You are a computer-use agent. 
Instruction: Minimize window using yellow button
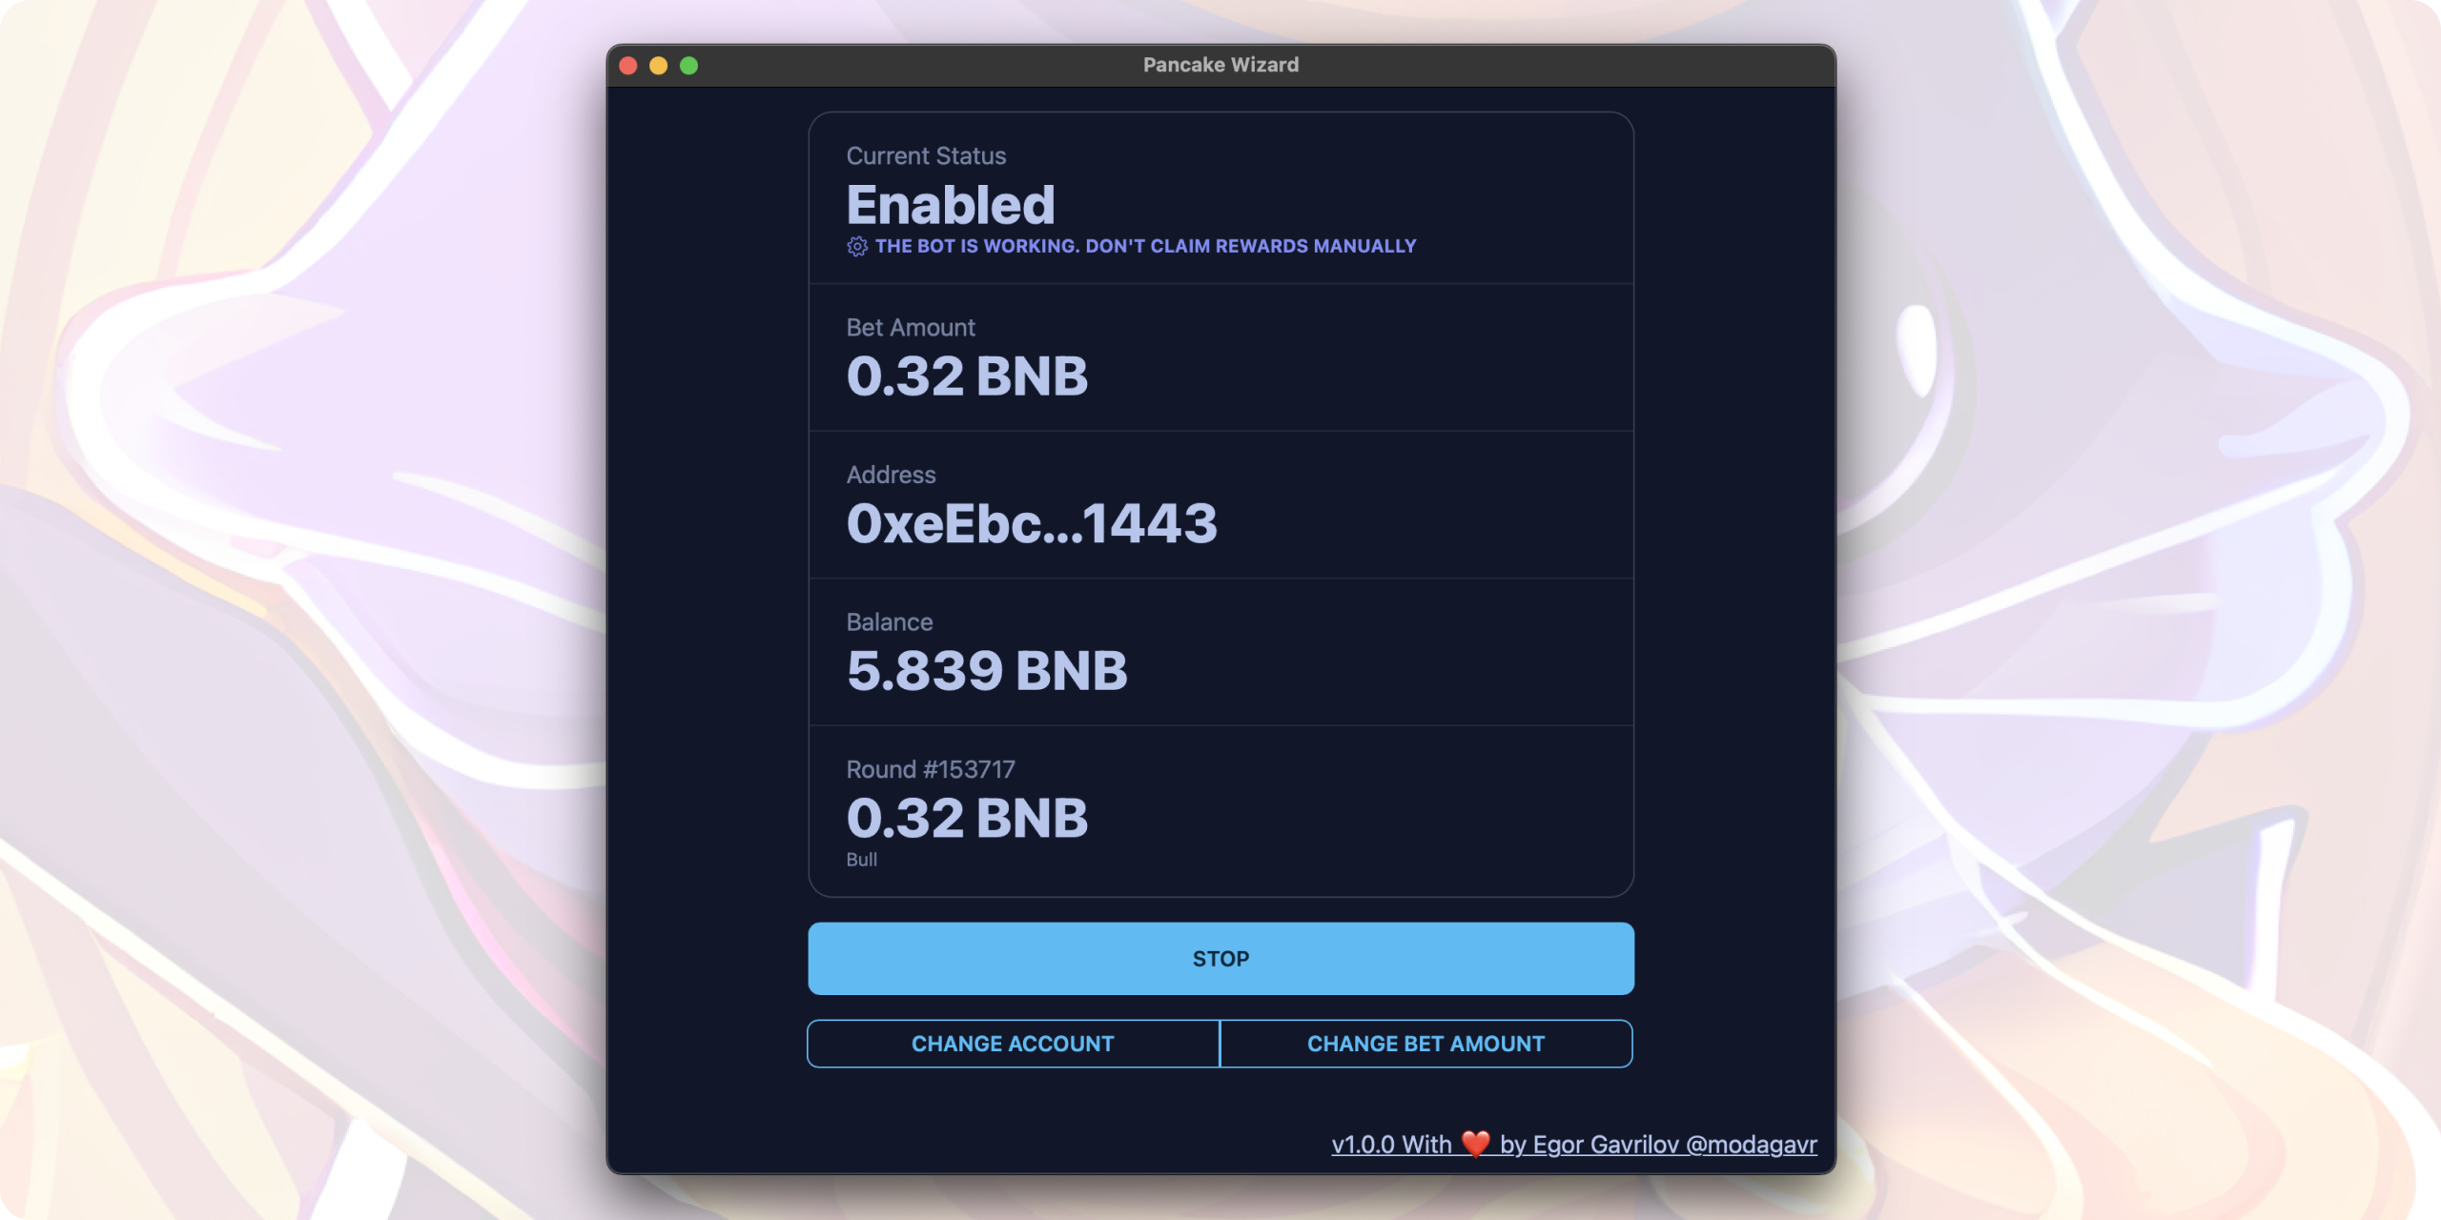(658, 66)
